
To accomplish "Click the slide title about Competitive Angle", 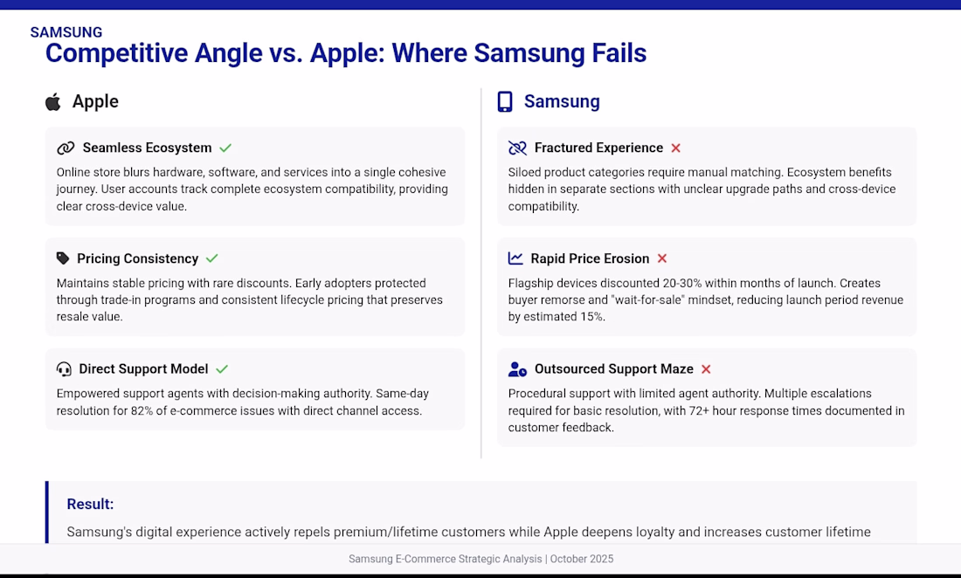I will tap(346, 53).
